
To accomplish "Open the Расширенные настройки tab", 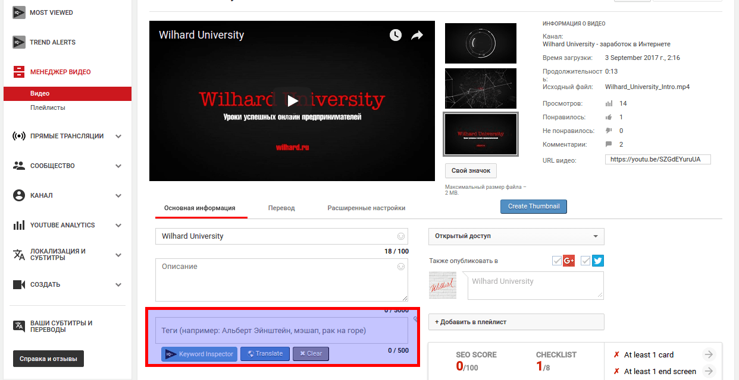I will tap(366, 208).
